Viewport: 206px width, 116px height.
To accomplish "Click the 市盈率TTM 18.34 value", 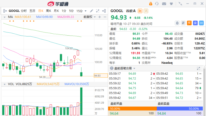I will [x=169, y=53].
